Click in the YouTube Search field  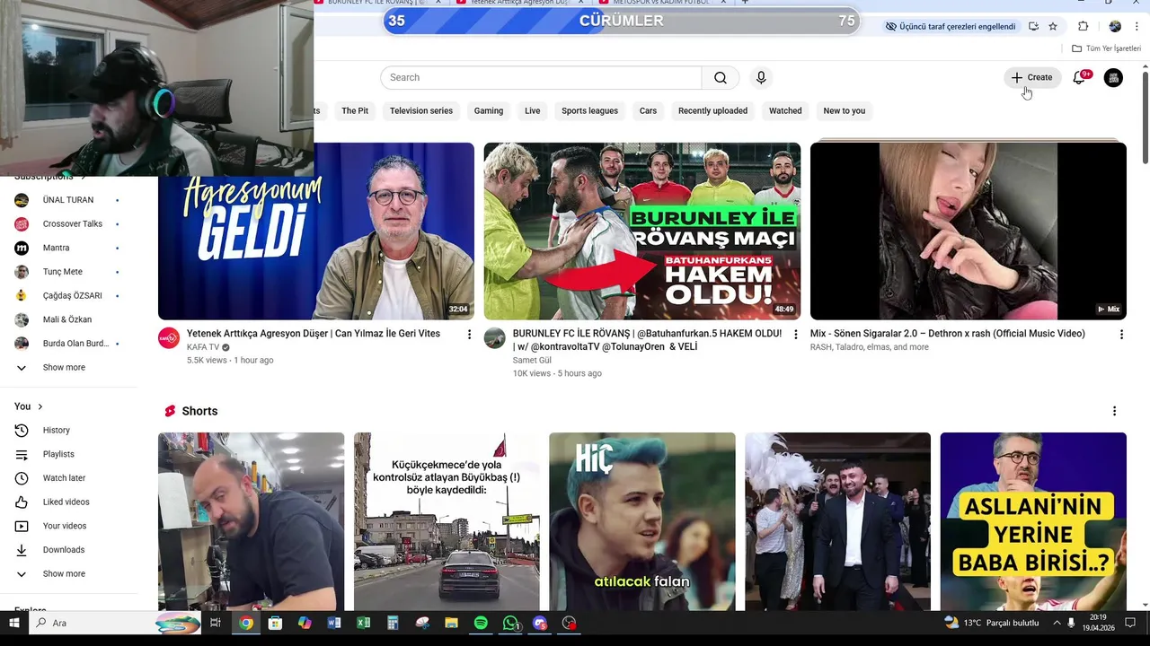point(541,78)
